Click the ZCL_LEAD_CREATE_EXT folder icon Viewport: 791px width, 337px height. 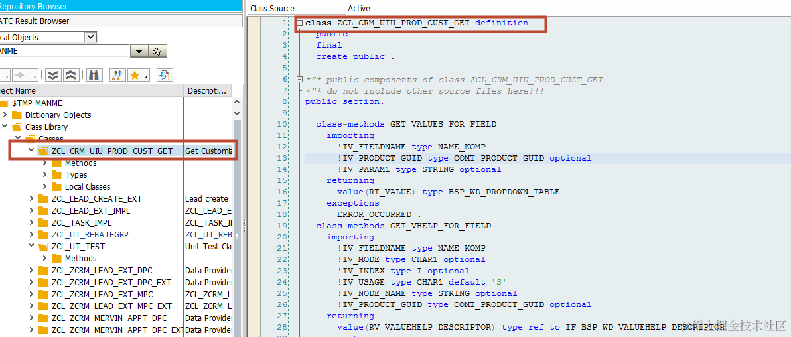click(43, 199)
